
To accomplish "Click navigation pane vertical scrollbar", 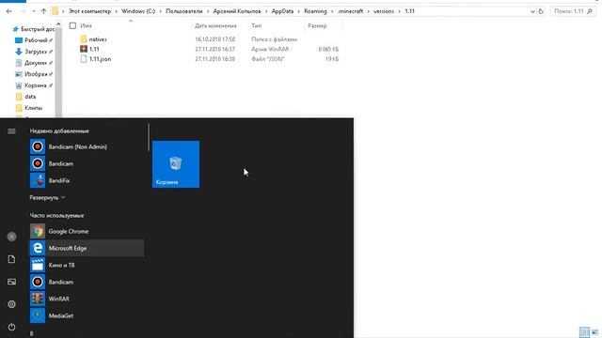I will [x=58, y=73].
